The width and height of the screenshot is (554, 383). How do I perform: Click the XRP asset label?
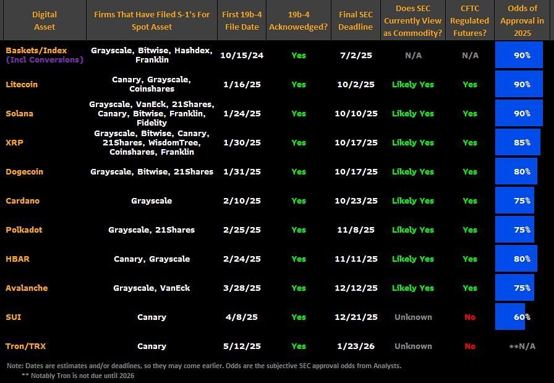[17, 142]
